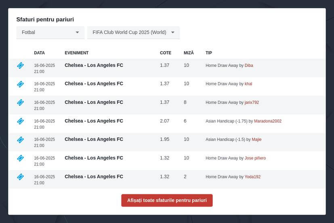Click the ticket icon beside Yoda192's tip
The height and width of the screenshot is (223, 334).
[21, 177]
